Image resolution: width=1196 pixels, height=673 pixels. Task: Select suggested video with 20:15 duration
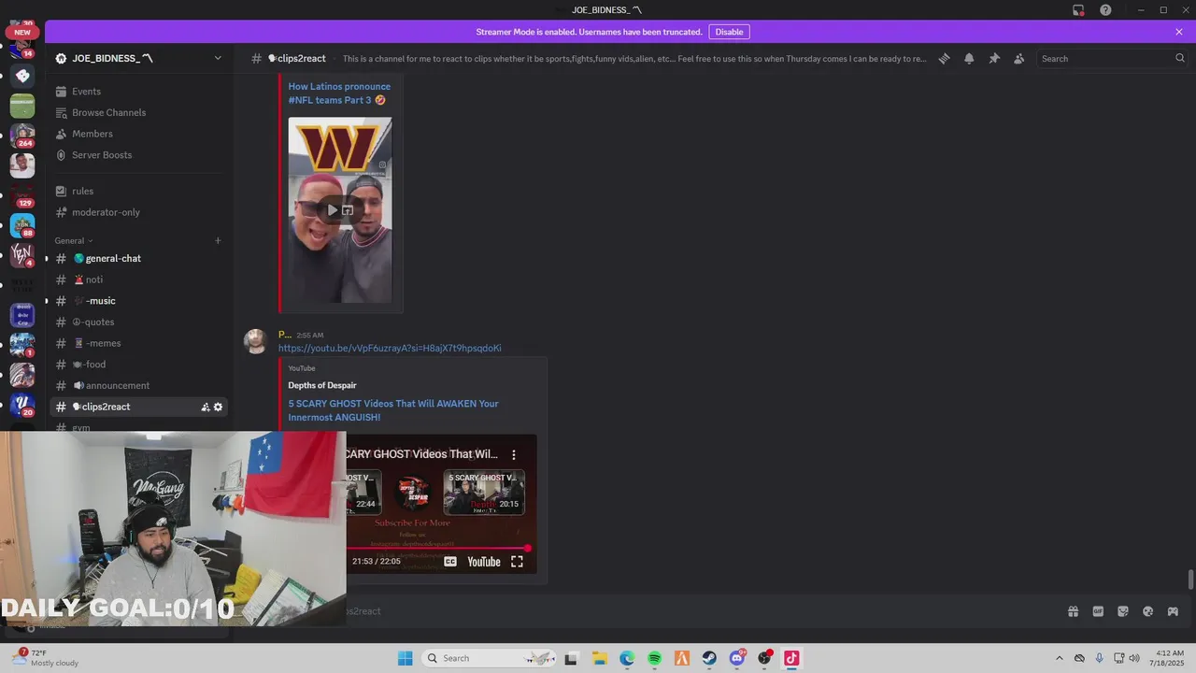[x=484, y=492]
